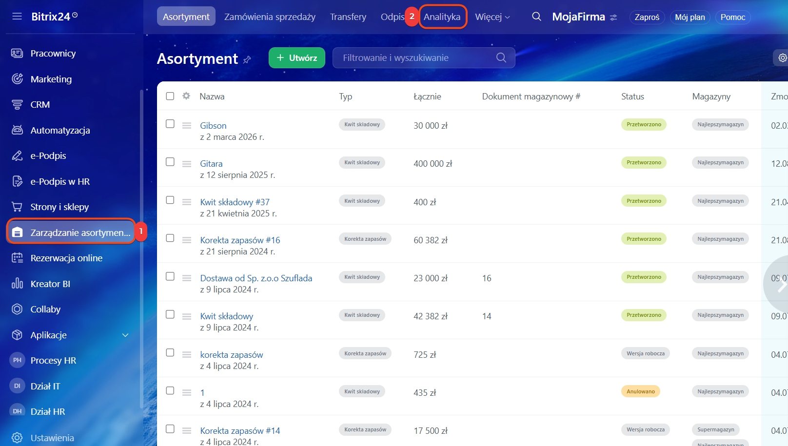Screen dimensions: 788x446
Task: Open Kreator BI from sidebar
Action: click(x=50, y=284)
